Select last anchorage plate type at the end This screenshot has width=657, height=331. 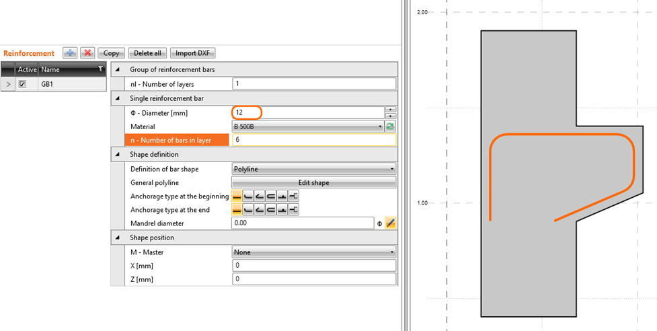[293, 210]
